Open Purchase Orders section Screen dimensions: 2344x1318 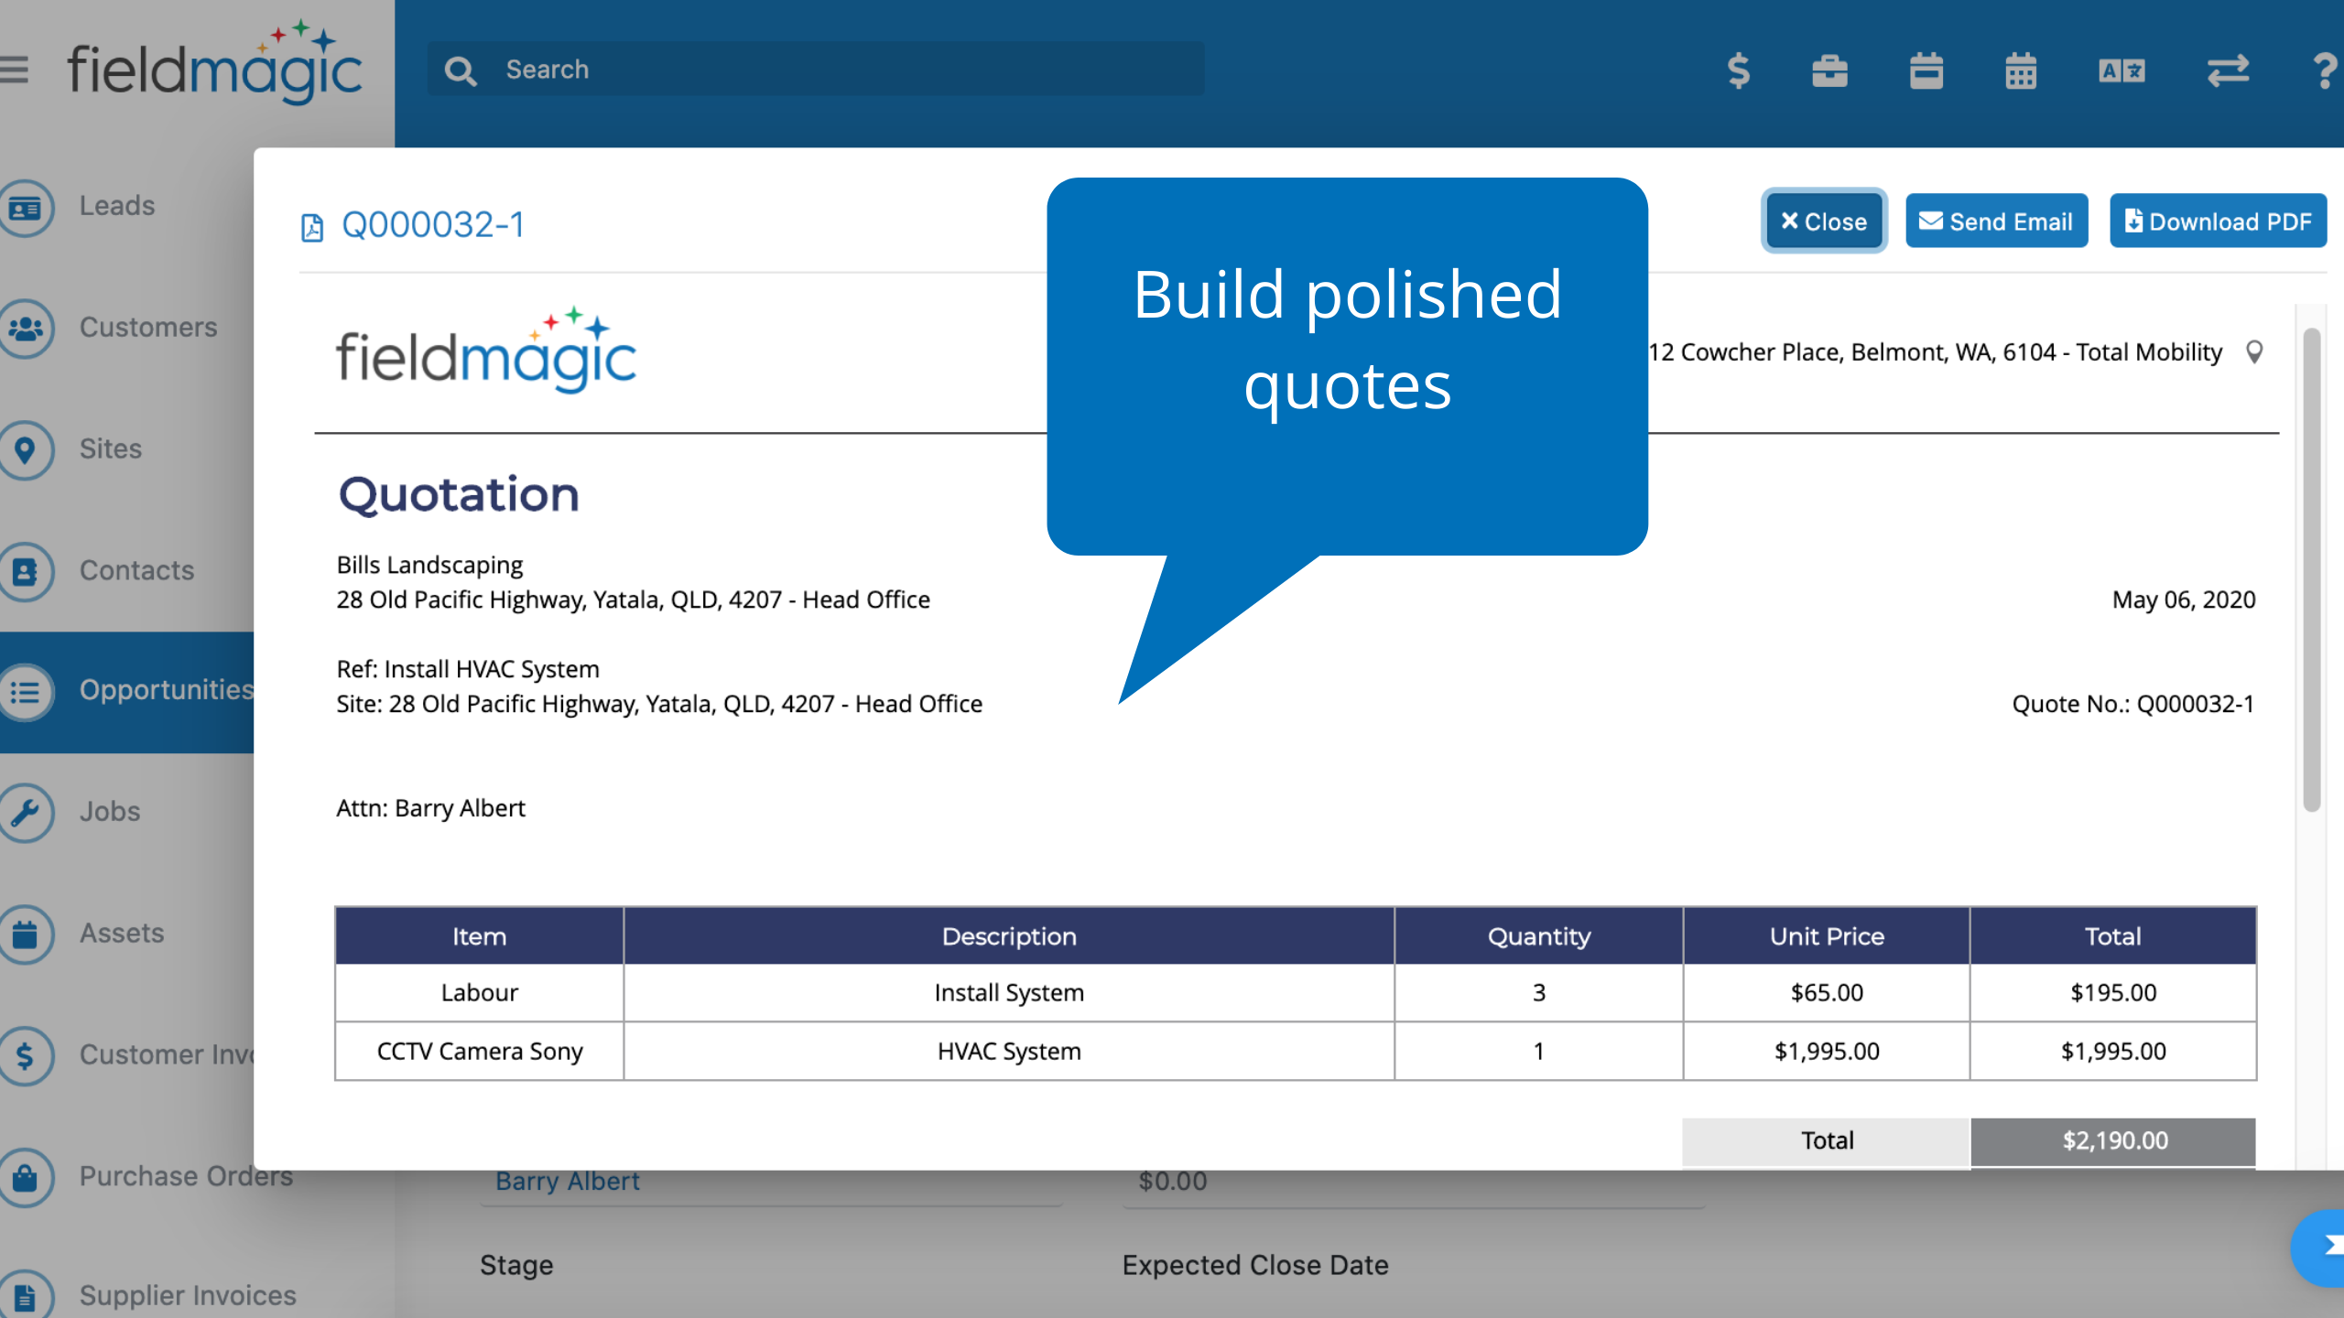(x=186, y=1175)
